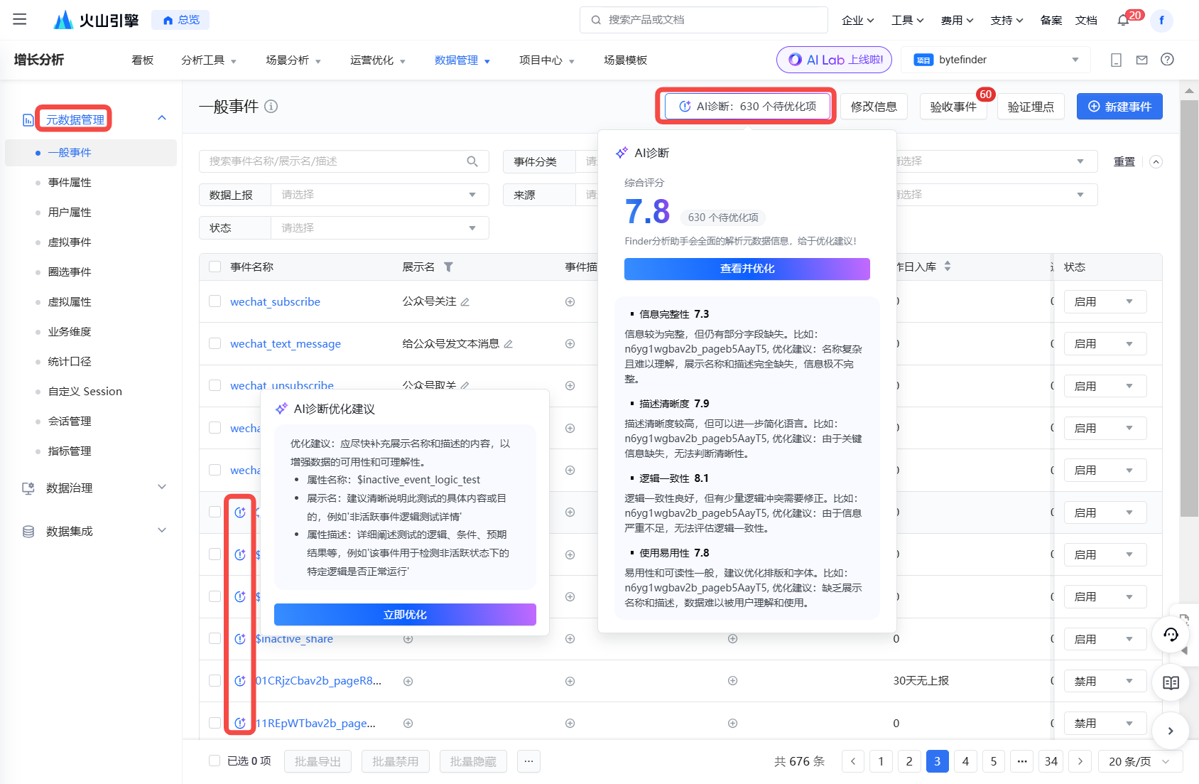Add display name for 11REpWTbav2b_page row

point(408,723)
